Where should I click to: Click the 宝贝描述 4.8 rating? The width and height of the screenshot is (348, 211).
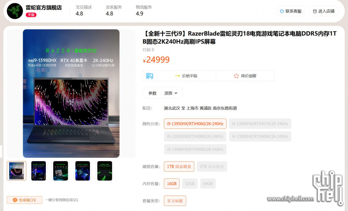click(84, 10)
